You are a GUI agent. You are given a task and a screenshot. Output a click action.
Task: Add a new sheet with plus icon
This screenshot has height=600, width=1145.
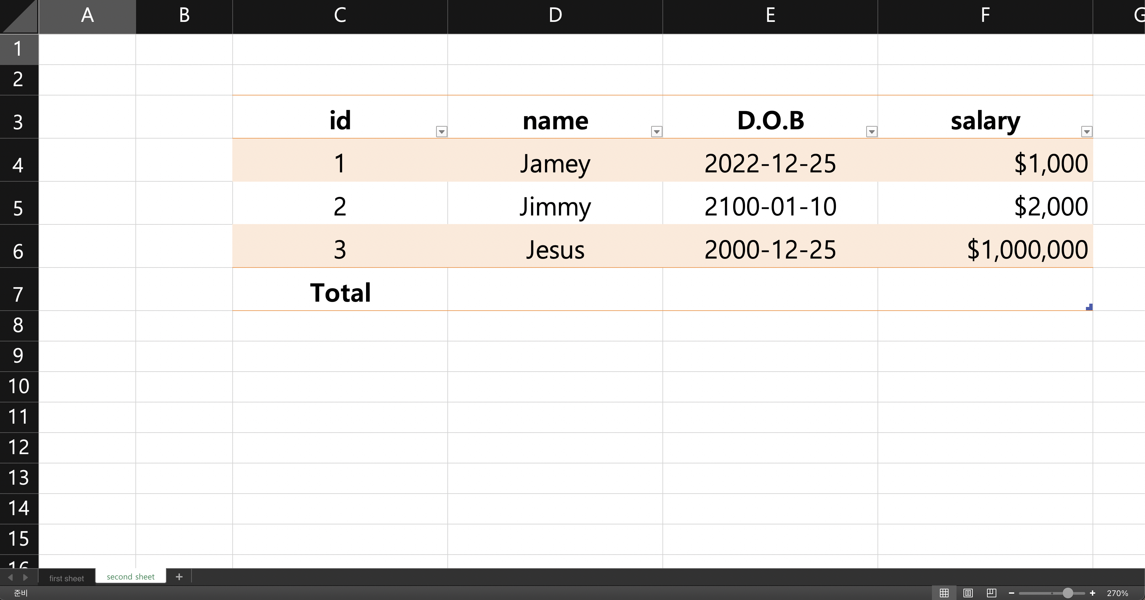179,576
